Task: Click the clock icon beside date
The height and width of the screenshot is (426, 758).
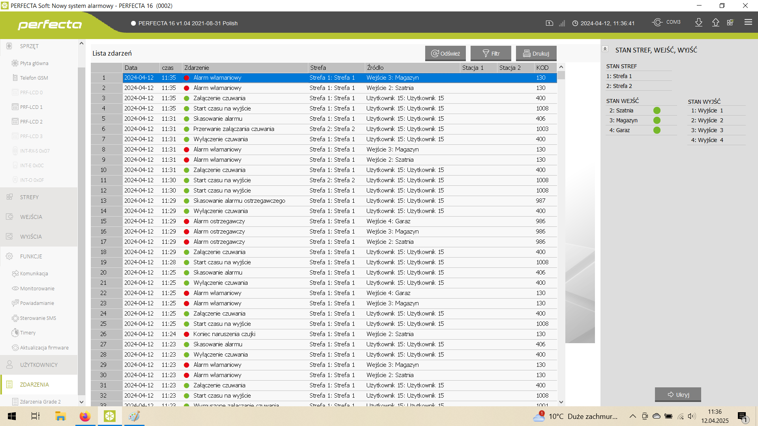Action: click(x=575, y=23)
